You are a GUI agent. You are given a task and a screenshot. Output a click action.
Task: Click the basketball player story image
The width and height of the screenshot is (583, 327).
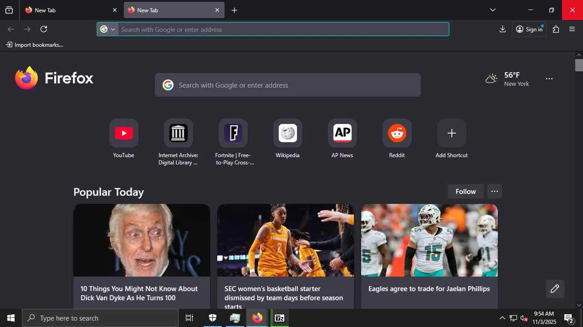286,240
